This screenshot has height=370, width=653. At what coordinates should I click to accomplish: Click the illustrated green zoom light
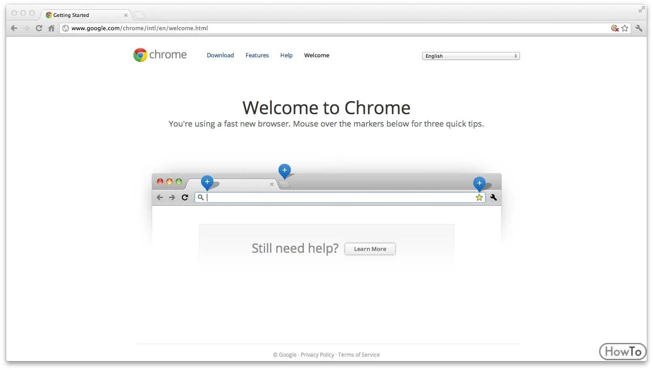179,182
